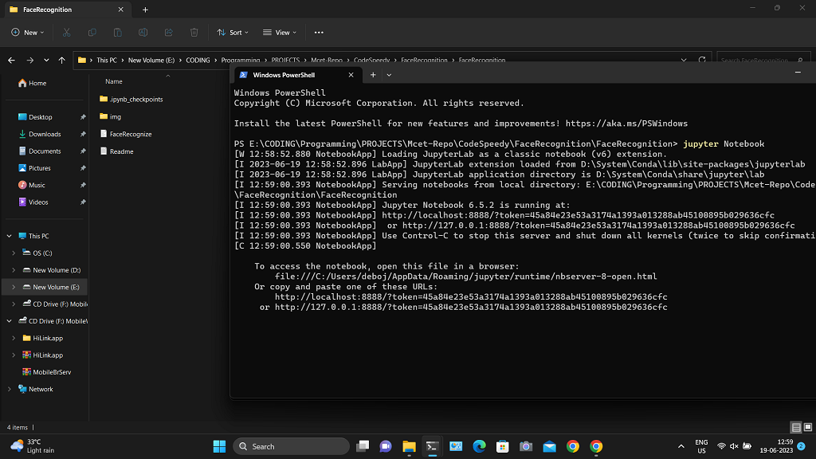816x459 pixels.
Task: Click the Copy icon in Explorer toolbar
Action: pos(92,32)
